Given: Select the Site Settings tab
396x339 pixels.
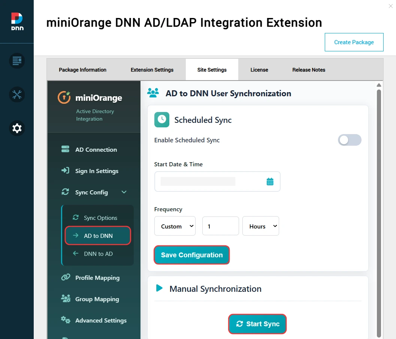Looking at the screenshot, I should coord(212,70).
